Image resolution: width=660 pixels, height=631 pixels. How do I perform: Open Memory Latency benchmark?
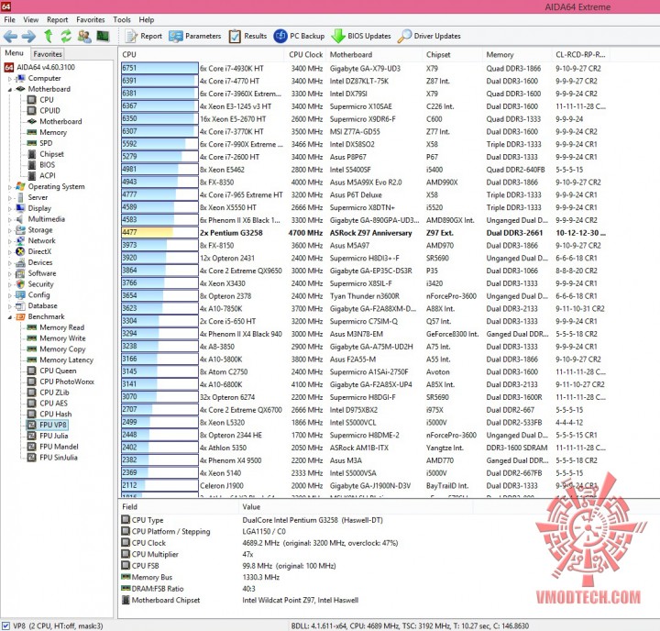pos(60,360)
